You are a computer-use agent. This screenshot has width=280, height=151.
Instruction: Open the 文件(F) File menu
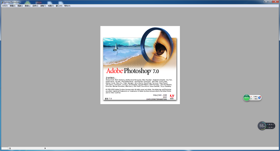tap(5, 6)
